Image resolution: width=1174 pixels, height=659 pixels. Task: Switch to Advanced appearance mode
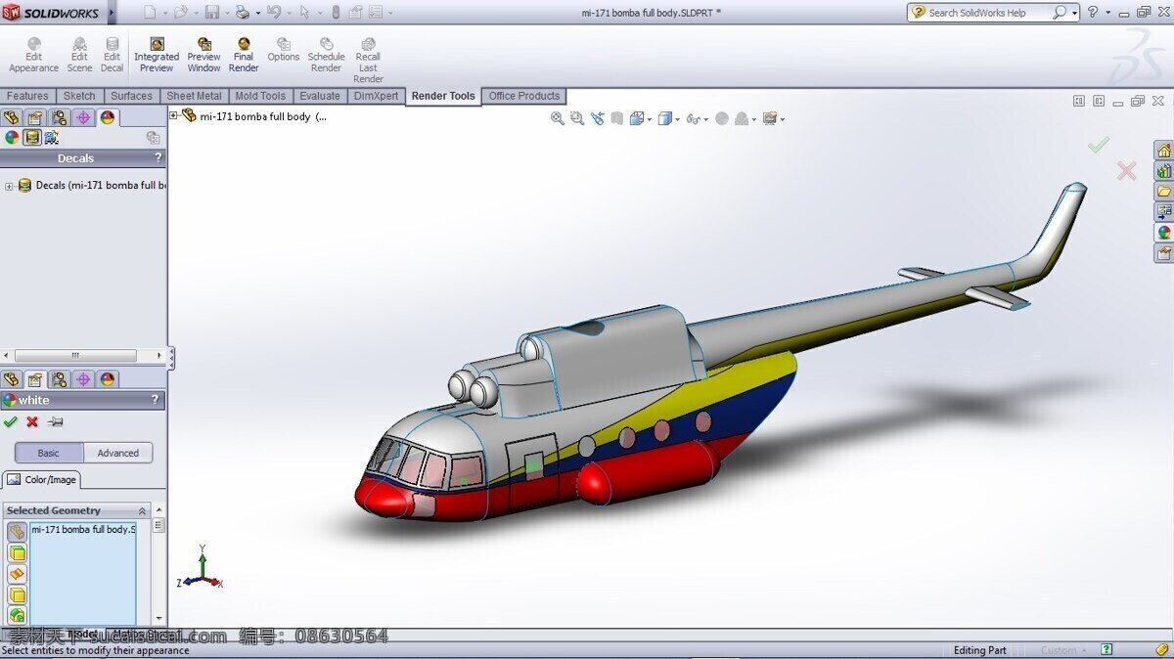(118, 453)
